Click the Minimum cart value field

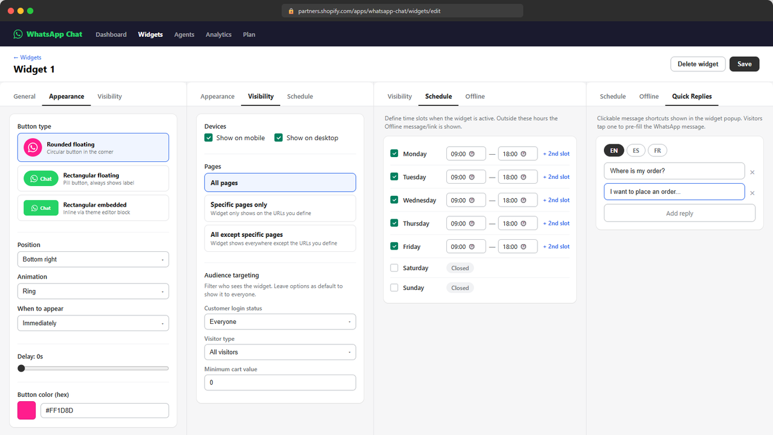[280, 382]
